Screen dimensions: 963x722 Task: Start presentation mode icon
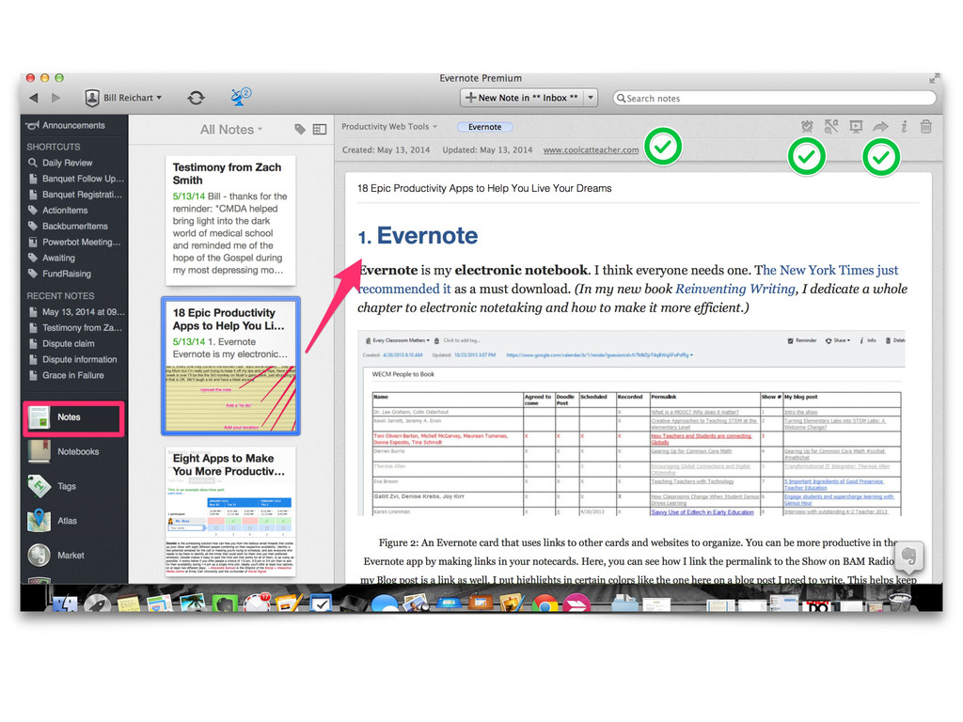(x=856, y=127)
